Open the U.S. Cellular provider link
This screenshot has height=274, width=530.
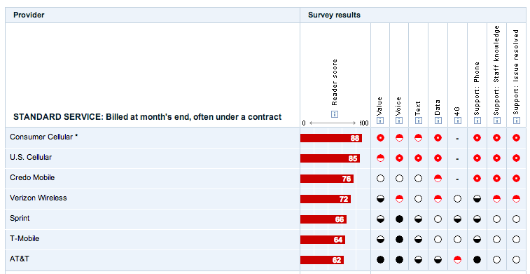[x=31, y=157]
